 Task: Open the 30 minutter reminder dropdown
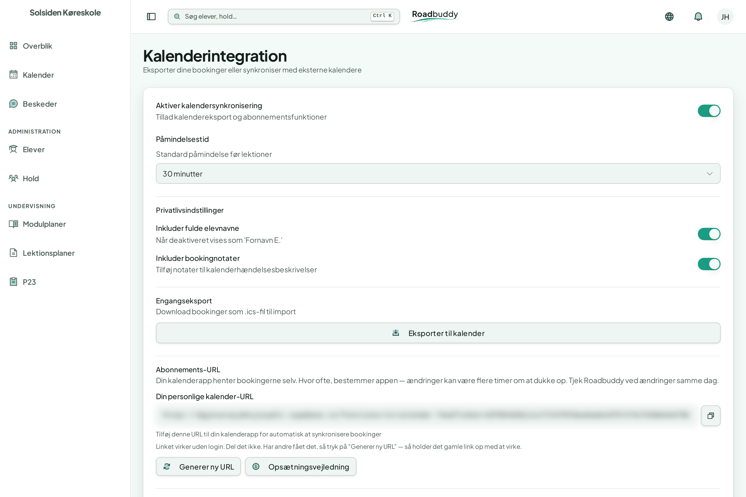tap(438, 173)
